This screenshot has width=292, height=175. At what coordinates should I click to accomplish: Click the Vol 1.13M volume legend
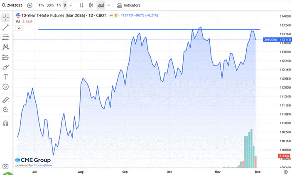click(x=24, y=22)
